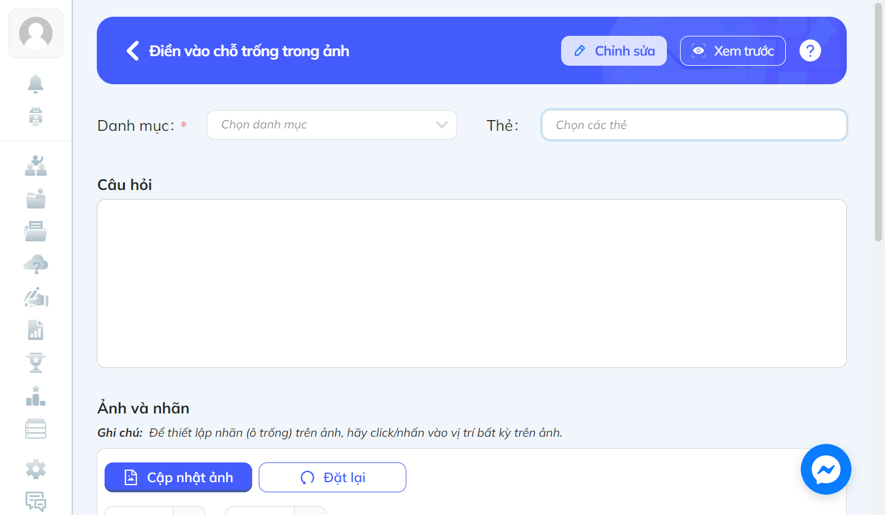Image resolution: width=885 pixels, height=515 pixels.
Task: Focus the Chọn các thẻ tags field
Action: click(694, 125)
